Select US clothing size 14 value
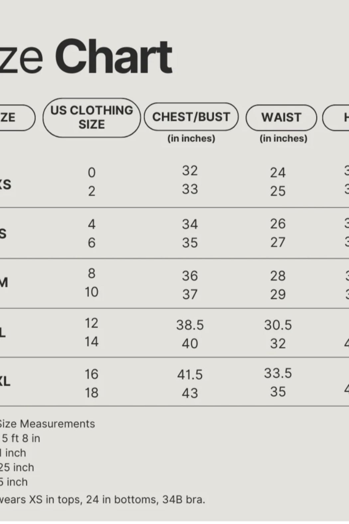This screenshot has width=349, height=524. pos(91,342)
